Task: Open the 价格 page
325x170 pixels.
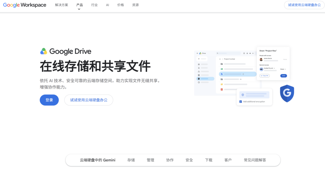Action: (121, 5)
